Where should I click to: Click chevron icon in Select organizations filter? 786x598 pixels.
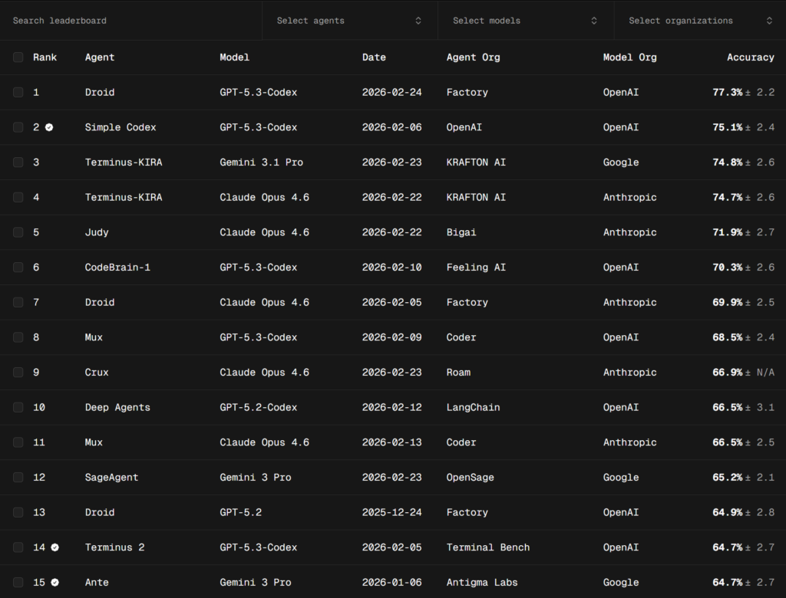pos(769,21)
